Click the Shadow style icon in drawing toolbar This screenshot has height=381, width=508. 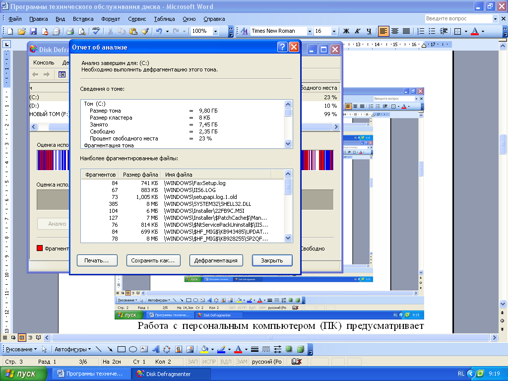[x=289, y=349]
